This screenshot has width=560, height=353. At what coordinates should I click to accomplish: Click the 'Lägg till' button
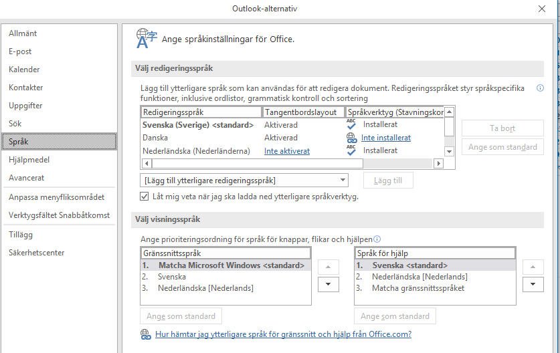click(x=388, y=181)
